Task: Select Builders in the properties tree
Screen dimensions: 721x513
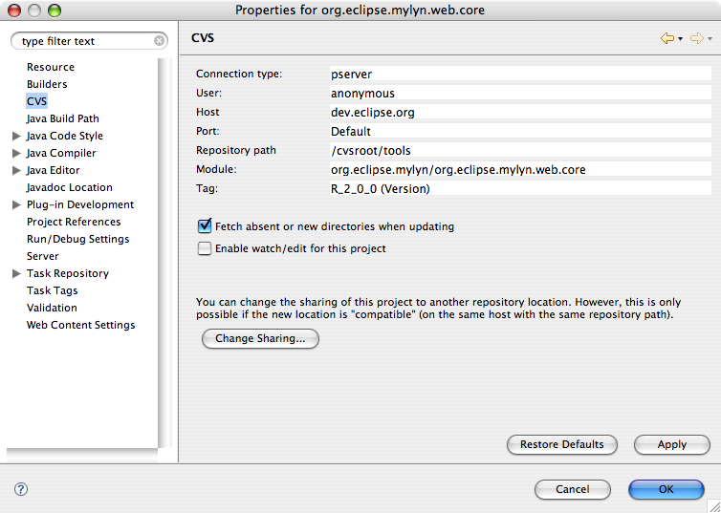Action: tap(47, 84)
